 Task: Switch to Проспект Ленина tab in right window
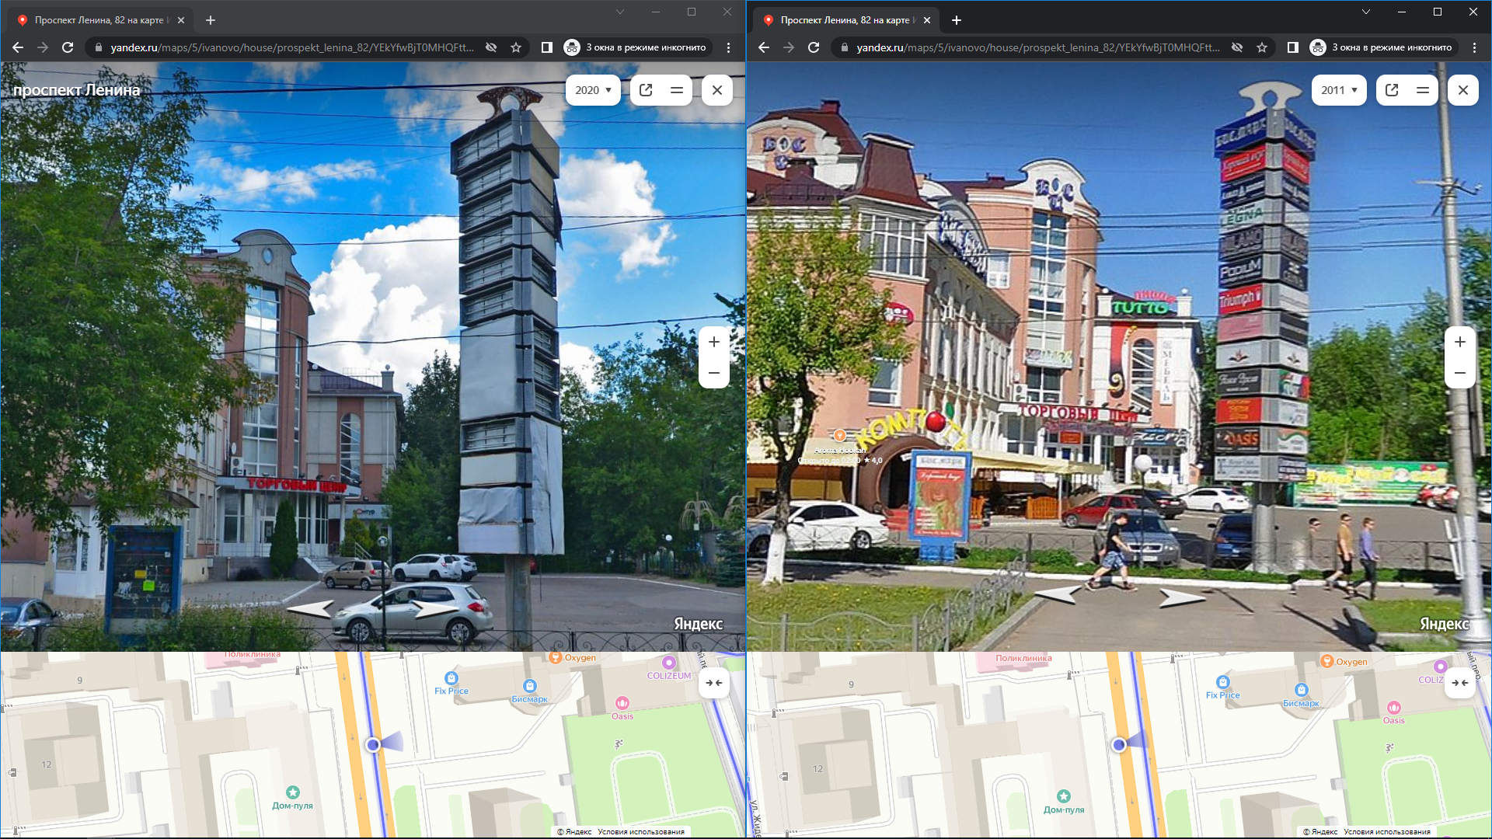845,20
